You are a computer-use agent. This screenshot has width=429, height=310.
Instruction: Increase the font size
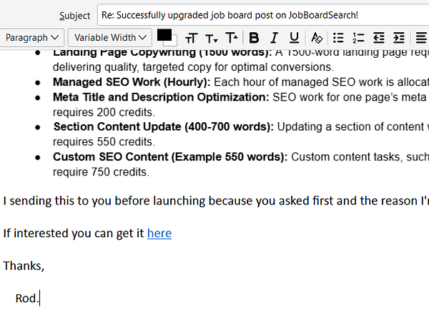click(231, 38)
